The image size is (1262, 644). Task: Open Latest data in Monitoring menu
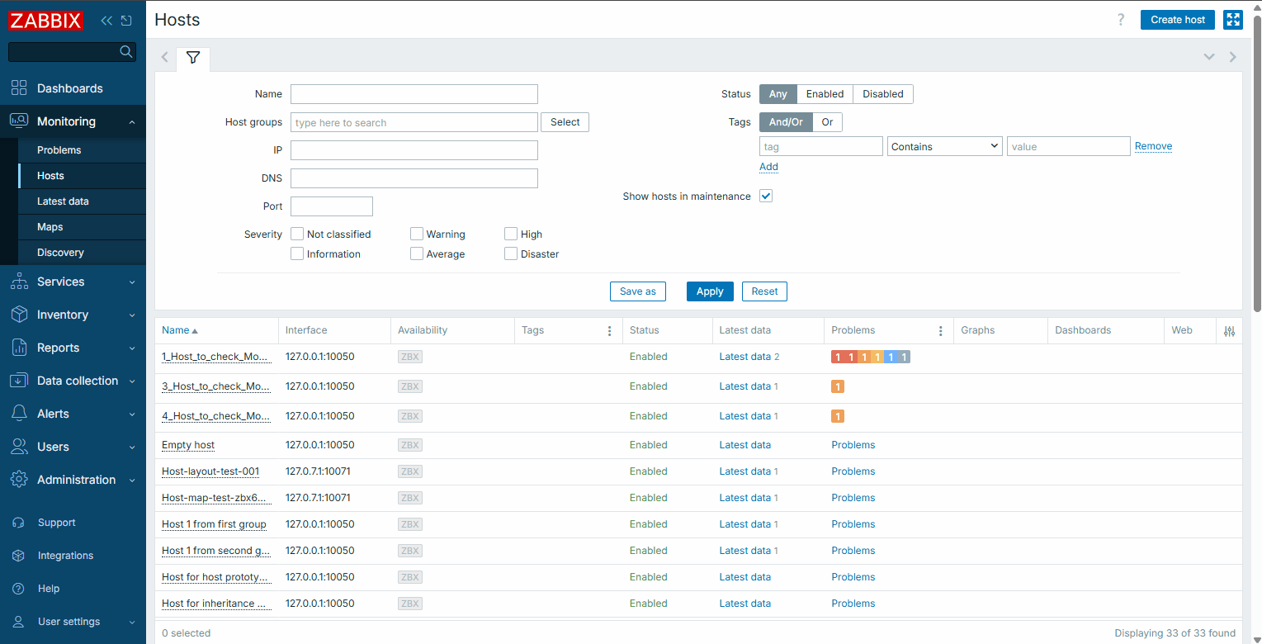63,201
